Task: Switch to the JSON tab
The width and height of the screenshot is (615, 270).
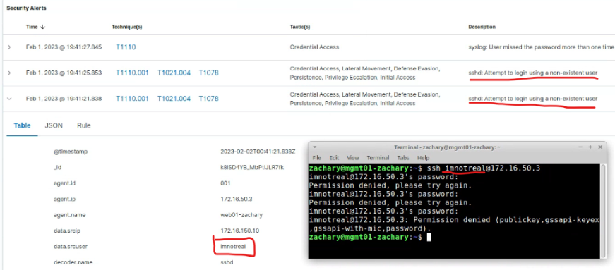Action: point(54,125)
